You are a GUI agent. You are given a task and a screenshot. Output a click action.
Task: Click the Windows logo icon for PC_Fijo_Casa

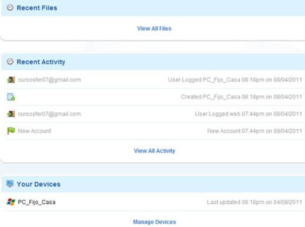(x=11, y=202)
